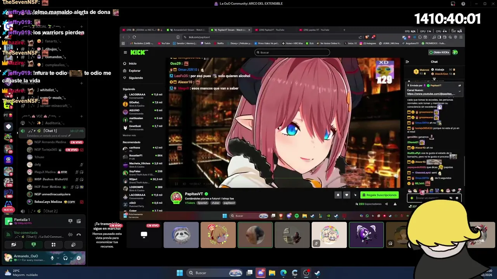Select sloth avatar participant tile

(181, 235)
